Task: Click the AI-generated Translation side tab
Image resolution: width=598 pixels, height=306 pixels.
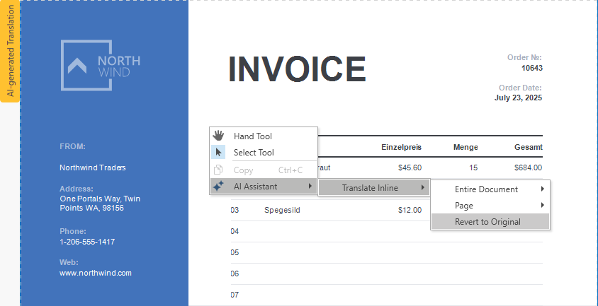Action: coord(10,51)
